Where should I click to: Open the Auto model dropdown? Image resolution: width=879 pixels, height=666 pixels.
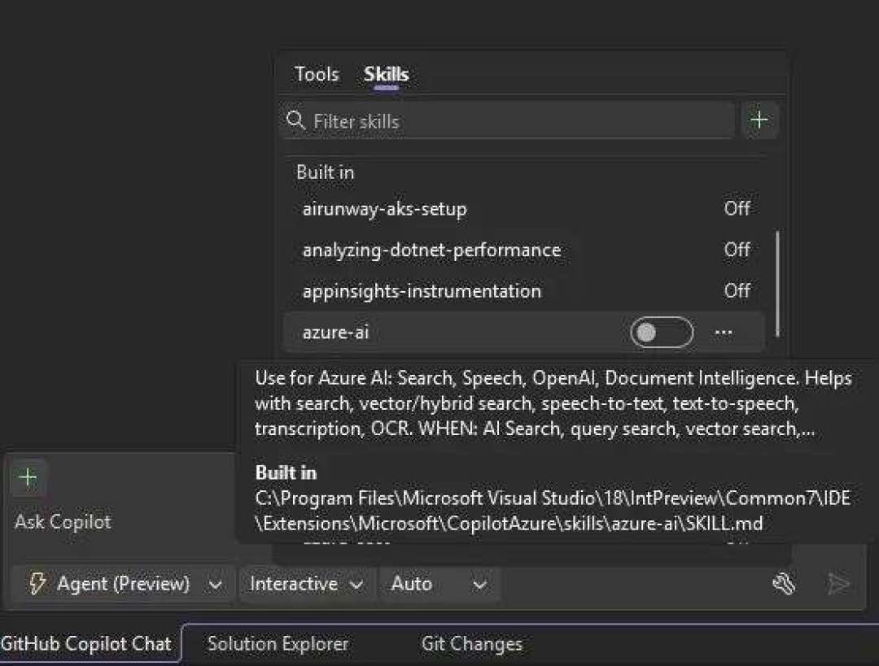coord(439,584)
